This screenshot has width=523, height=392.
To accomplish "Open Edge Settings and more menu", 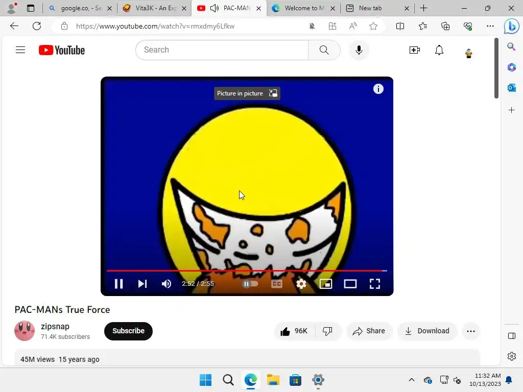I will tap(490, 26).
